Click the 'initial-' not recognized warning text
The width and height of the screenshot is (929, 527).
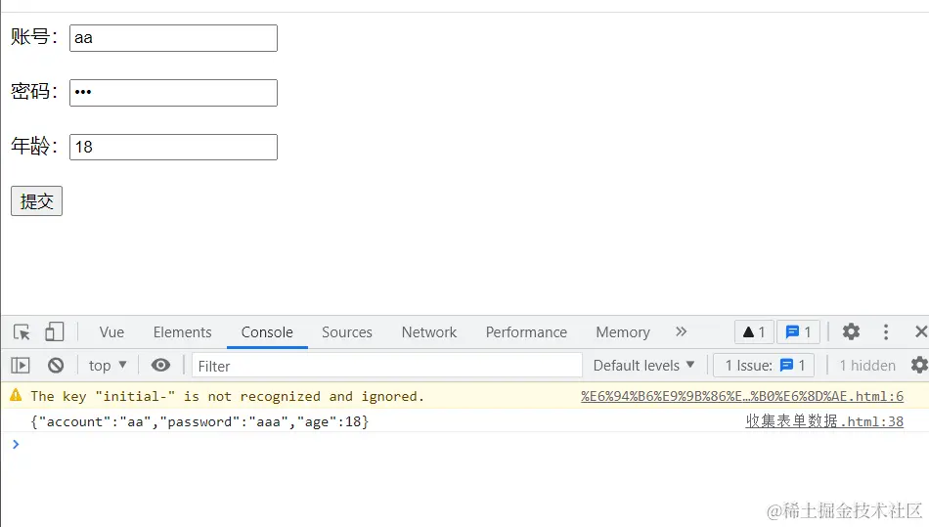228,396
